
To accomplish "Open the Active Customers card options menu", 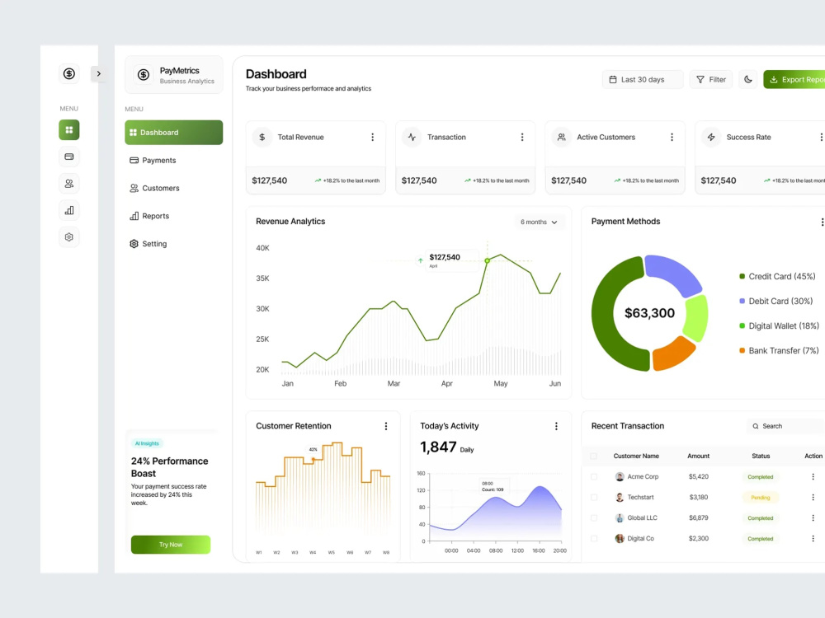I will point(672,137).
